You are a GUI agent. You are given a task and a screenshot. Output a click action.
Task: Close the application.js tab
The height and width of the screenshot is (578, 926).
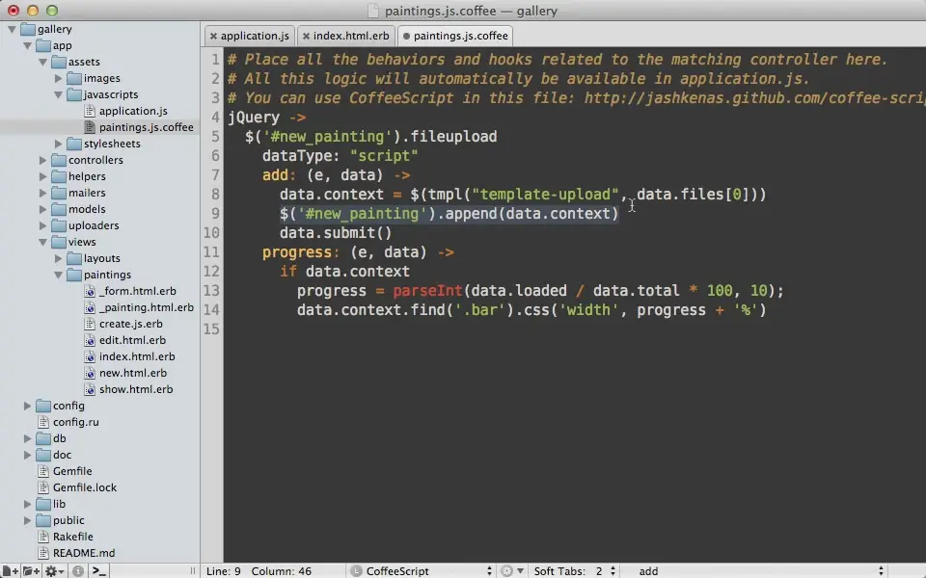(x=213, y=36)
